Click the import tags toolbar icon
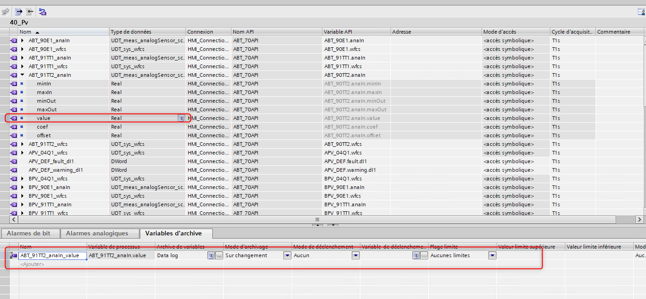 [30, 11]
